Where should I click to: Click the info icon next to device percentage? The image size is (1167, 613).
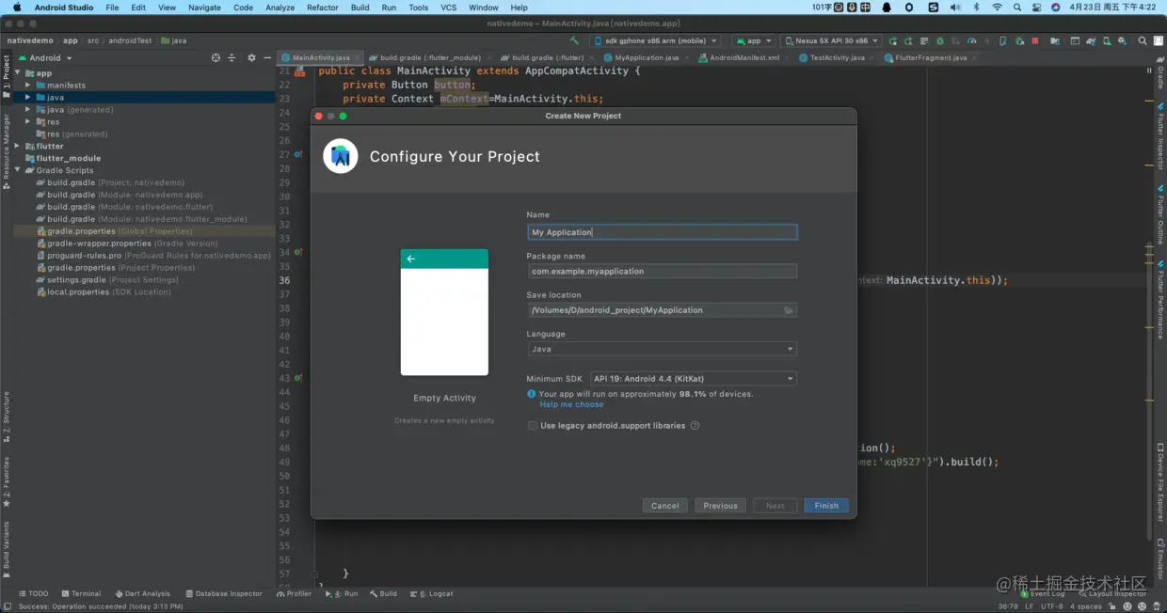[x=532, y=395]
